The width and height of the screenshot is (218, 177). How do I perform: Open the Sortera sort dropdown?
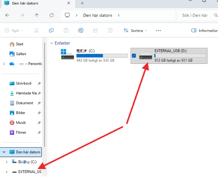pyautogui.click(x=135, y=30)
